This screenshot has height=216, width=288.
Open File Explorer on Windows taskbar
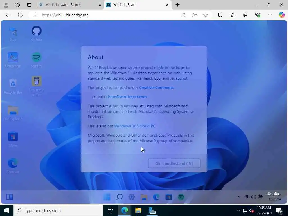[138, 210]
